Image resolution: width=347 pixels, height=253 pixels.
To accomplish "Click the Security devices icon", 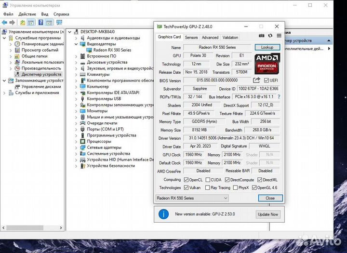I will tap(82, 166).
